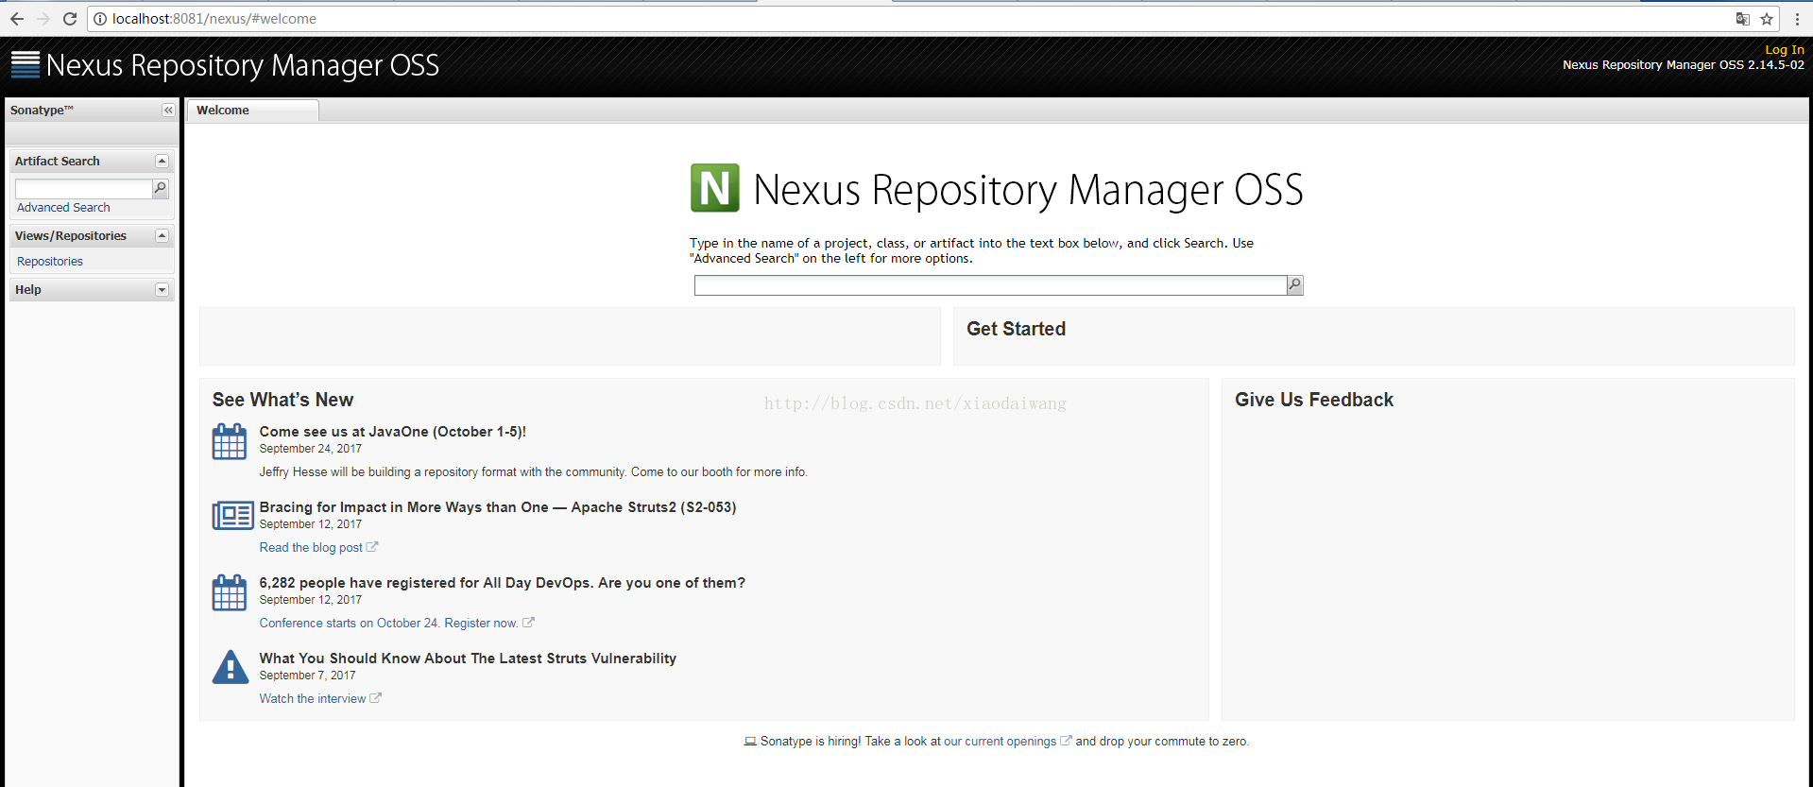Image resolution: width=1813 pixels, height=787 pixels.
Task: Open the Repositories view
Action: pyautogui.click(x=50, y=262)
